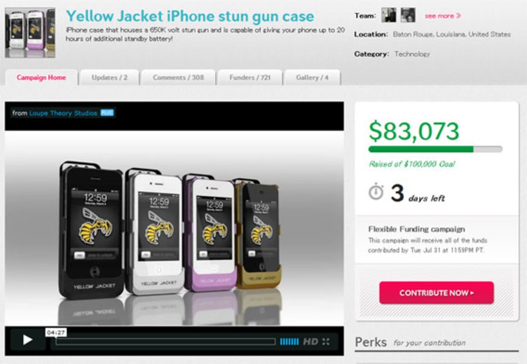Image resolution: width=527 pixels, height=364 pixels.
Task: Seek along the video progress bar
Action: (x=165, y=342)
